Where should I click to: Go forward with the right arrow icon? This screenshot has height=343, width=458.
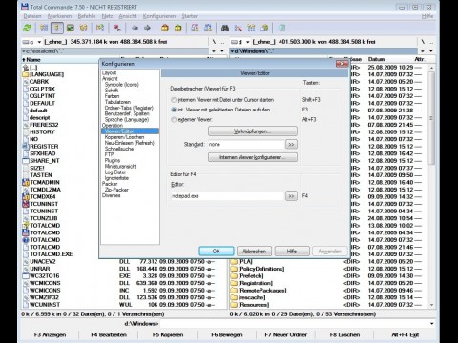(147, 29)
